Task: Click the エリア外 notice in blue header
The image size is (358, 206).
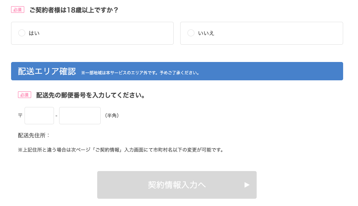Action: 140,73
